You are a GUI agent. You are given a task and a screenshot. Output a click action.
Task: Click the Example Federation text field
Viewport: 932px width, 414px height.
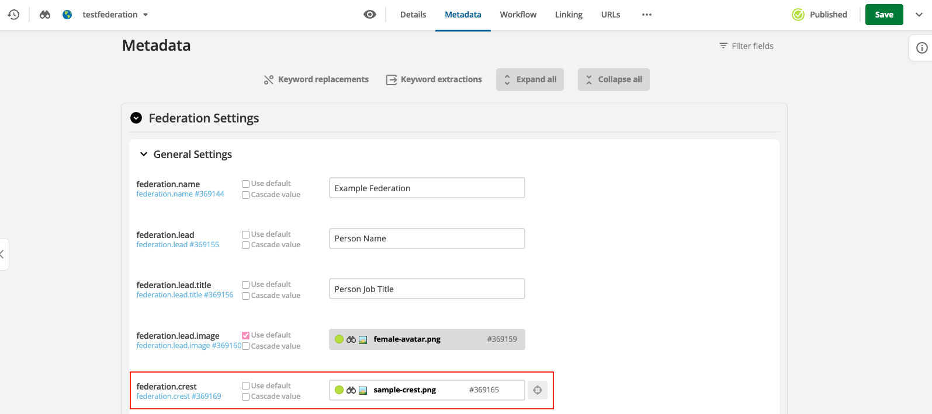pyautogui.click(x=427, y=188)
